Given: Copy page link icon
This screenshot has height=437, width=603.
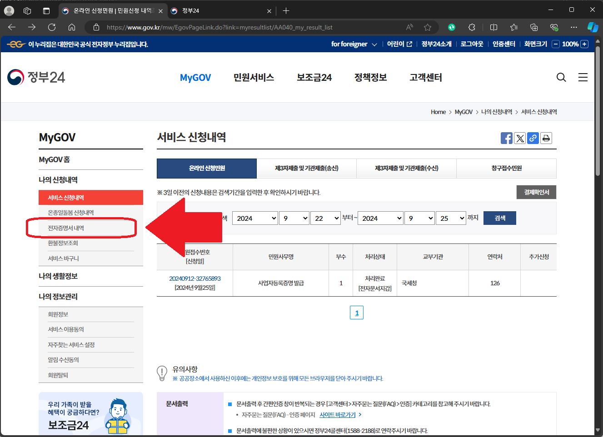Looking at the screenshot, I should [x=533, y=138].
